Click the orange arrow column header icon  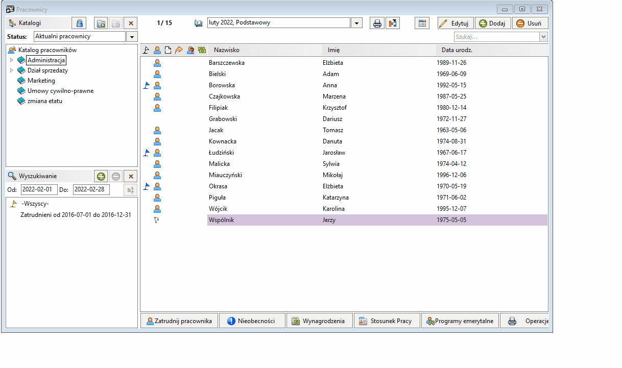179,50
